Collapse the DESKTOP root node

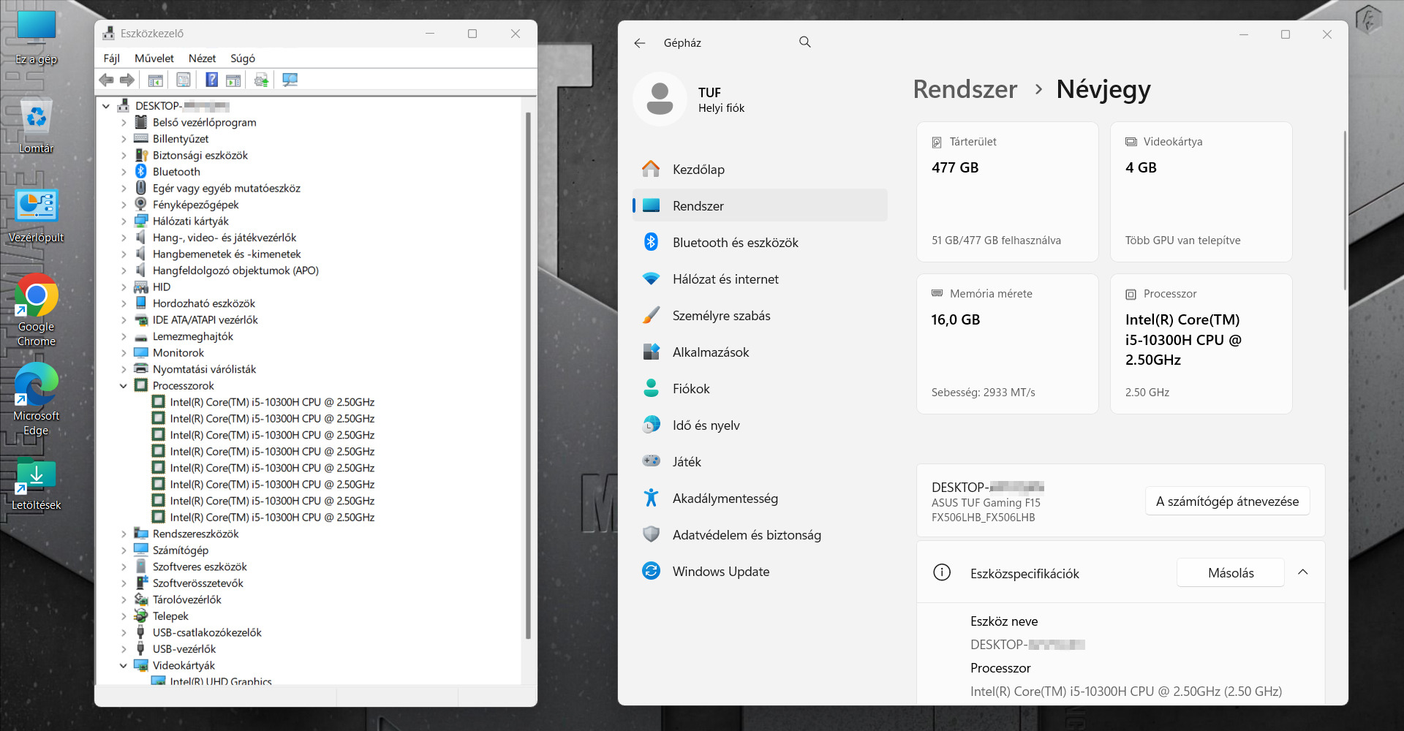(106, 106)
